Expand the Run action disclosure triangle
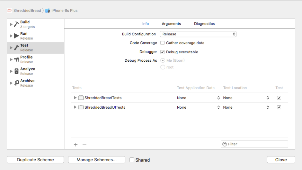The width and height of the screenshot is (302, 170). tap(11, 36)
